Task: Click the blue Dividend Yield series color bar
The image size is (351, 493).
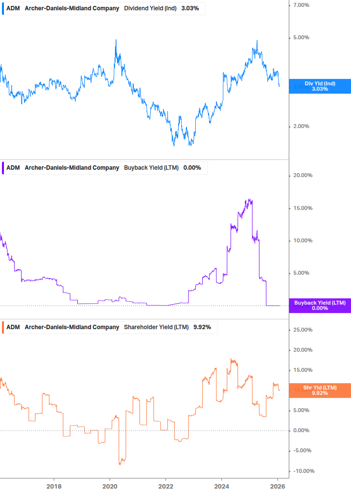Action: [3, 8]
